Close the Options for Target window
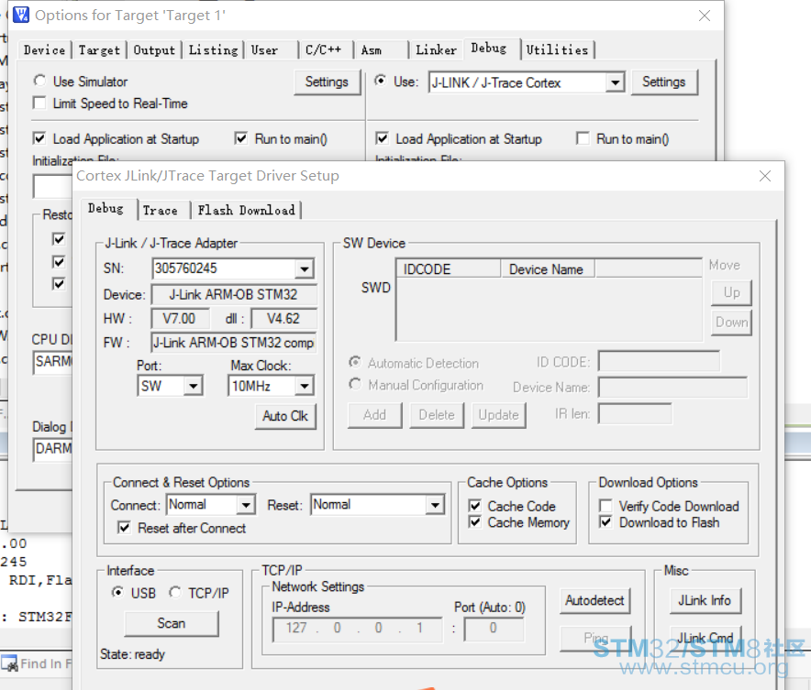Viewport: 811px width, 690px height. 705,16
